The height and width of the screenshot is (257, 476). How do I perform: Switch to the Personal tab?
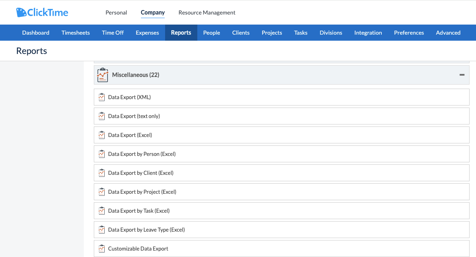[x=116, y=12]
